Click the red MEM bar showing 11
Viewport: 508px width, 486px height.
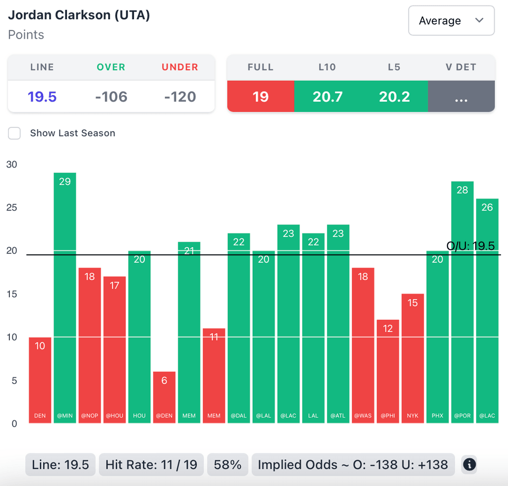point(214,376)
